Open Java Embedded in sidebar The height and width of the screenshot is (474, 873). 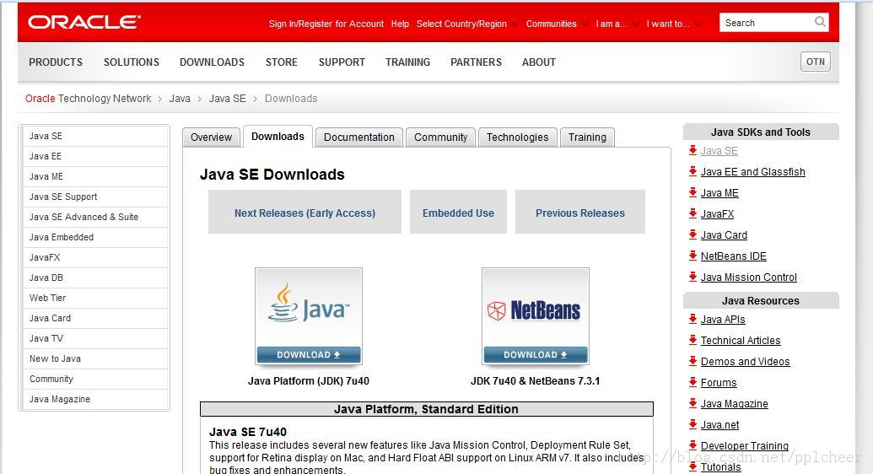click(x=94, y=237)
